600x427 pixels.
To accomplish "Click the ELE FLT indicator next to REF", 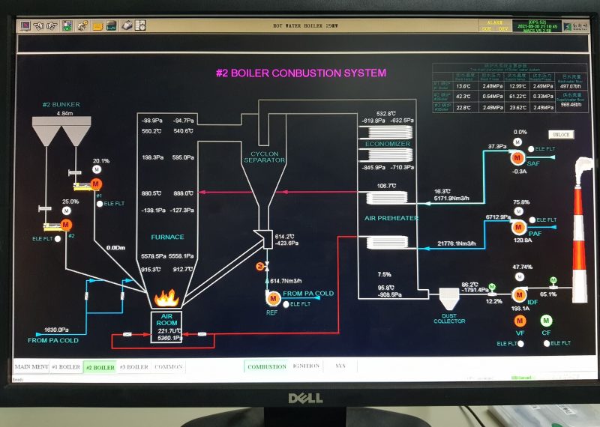I will pos(286,304).
